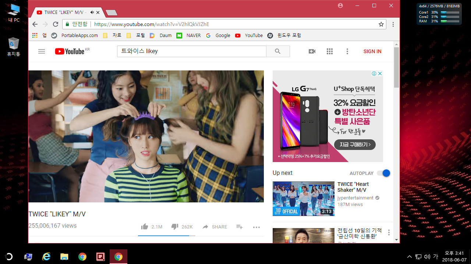471x264 pixels.
Task: Close the TWICE LIKEY tab
Action: (x=98, y=12)
